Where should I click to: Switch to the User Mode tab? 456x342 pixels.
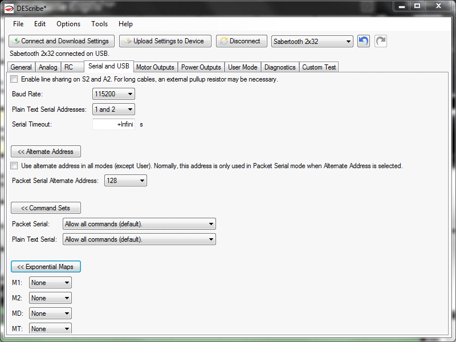[x=243, y=67]
